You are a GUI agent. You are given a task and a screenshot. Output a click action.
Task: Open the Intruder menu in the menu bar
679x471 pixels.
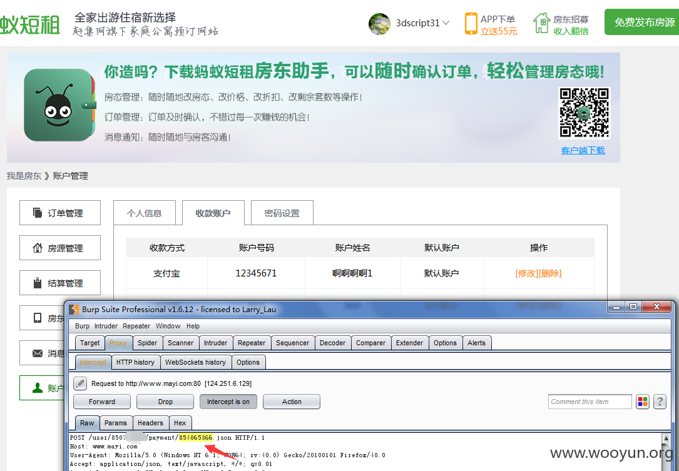106,326
